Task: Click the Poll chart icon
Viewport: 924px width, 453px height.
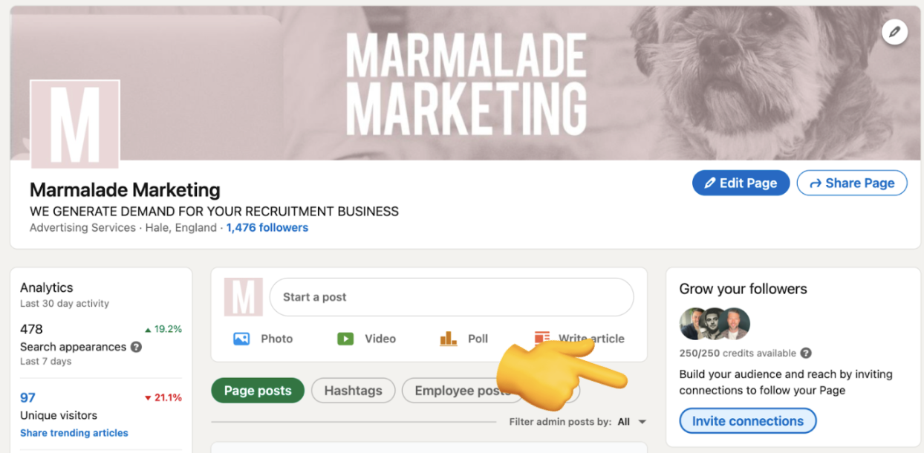Action: pos(448,339)
